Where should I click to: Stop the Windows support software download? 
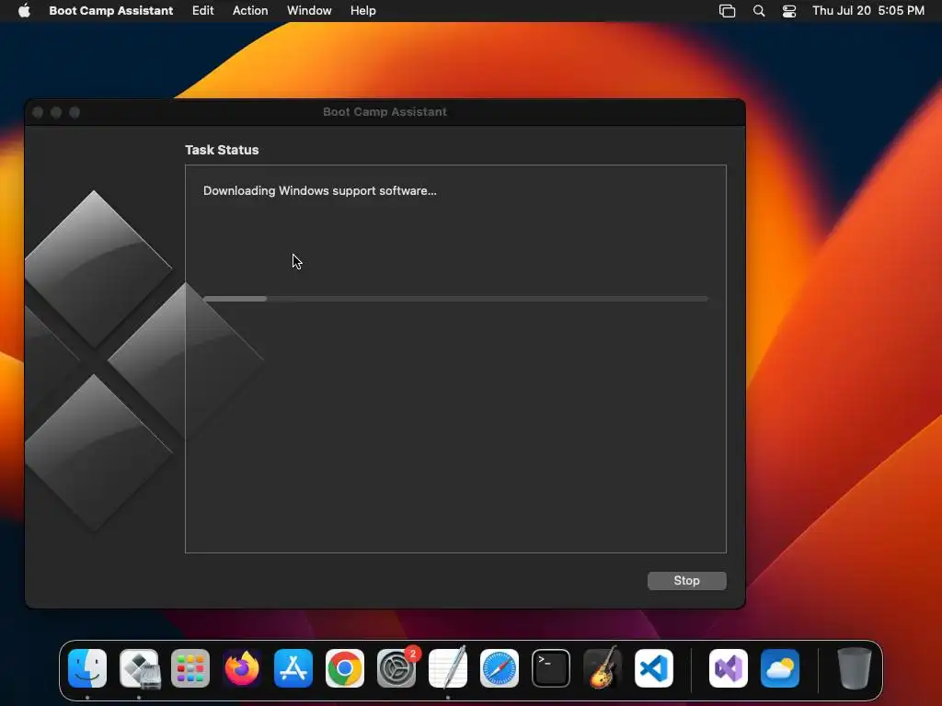tap(686, 581)
